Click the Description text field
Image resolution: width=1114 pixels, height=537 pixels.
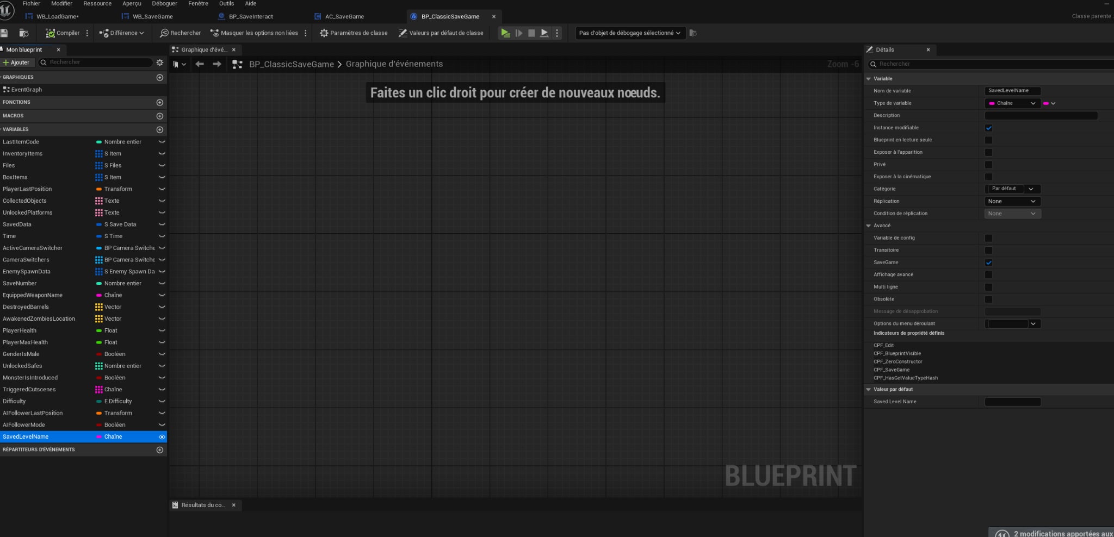click(x=1041, y=116)
